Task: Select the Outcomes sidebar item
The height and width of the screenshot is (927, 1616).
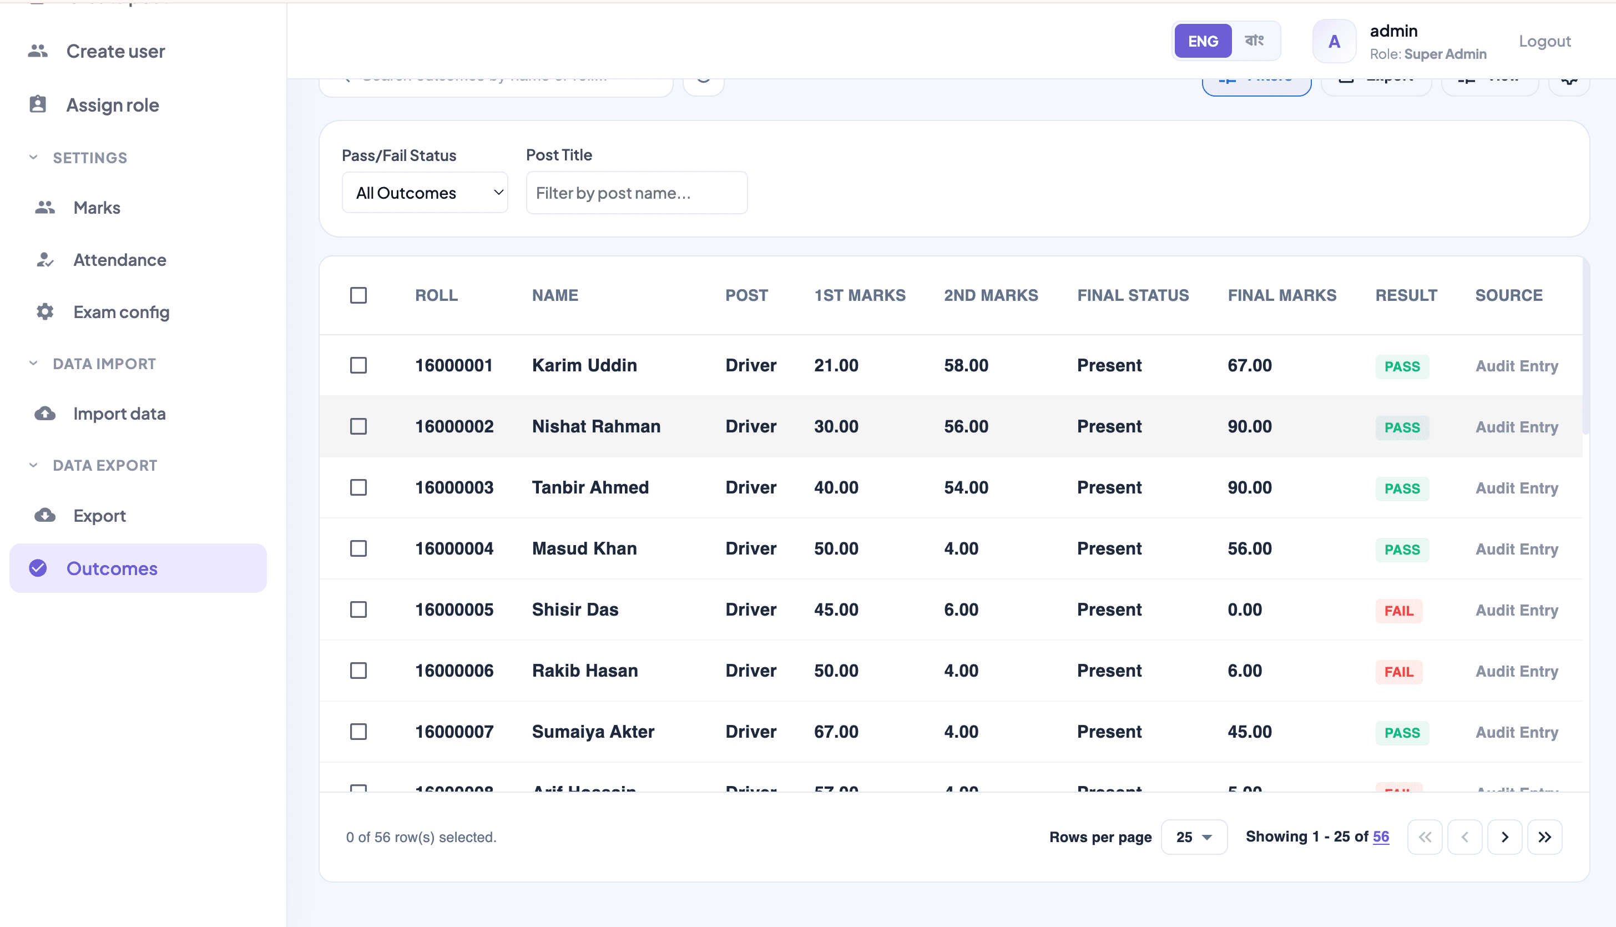Action: 138,568
